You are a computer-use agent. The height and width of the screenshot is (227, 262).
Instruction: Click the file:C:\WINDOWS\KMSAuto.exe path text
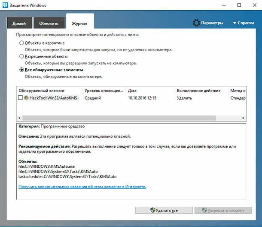click(x=46, y=166)
